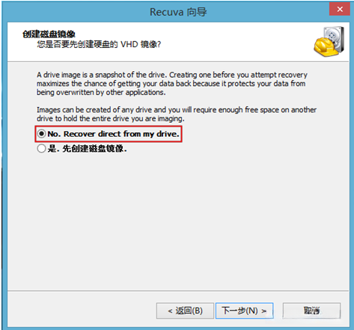Image resolution: width=354 pixels, height=330 pixels.
Task: Click the "Recuva 向导" title bar text
Action: (178, 12)
